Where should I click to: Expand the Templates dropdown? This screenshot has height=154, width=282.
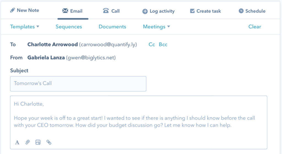pos(25,27)
